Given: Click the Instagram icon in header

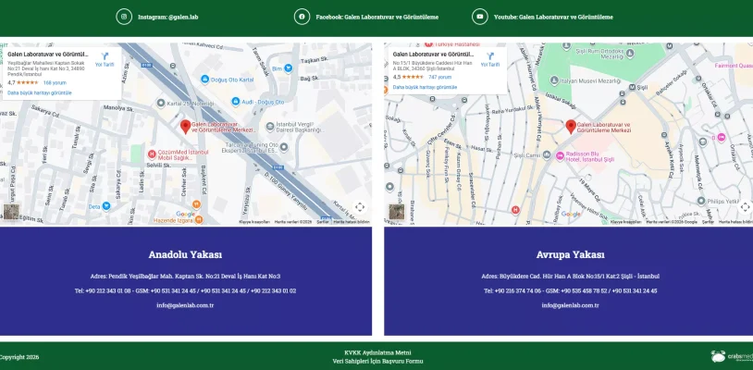Looking at the screenshot, I should pyautogui.click(x=123, y=17).
